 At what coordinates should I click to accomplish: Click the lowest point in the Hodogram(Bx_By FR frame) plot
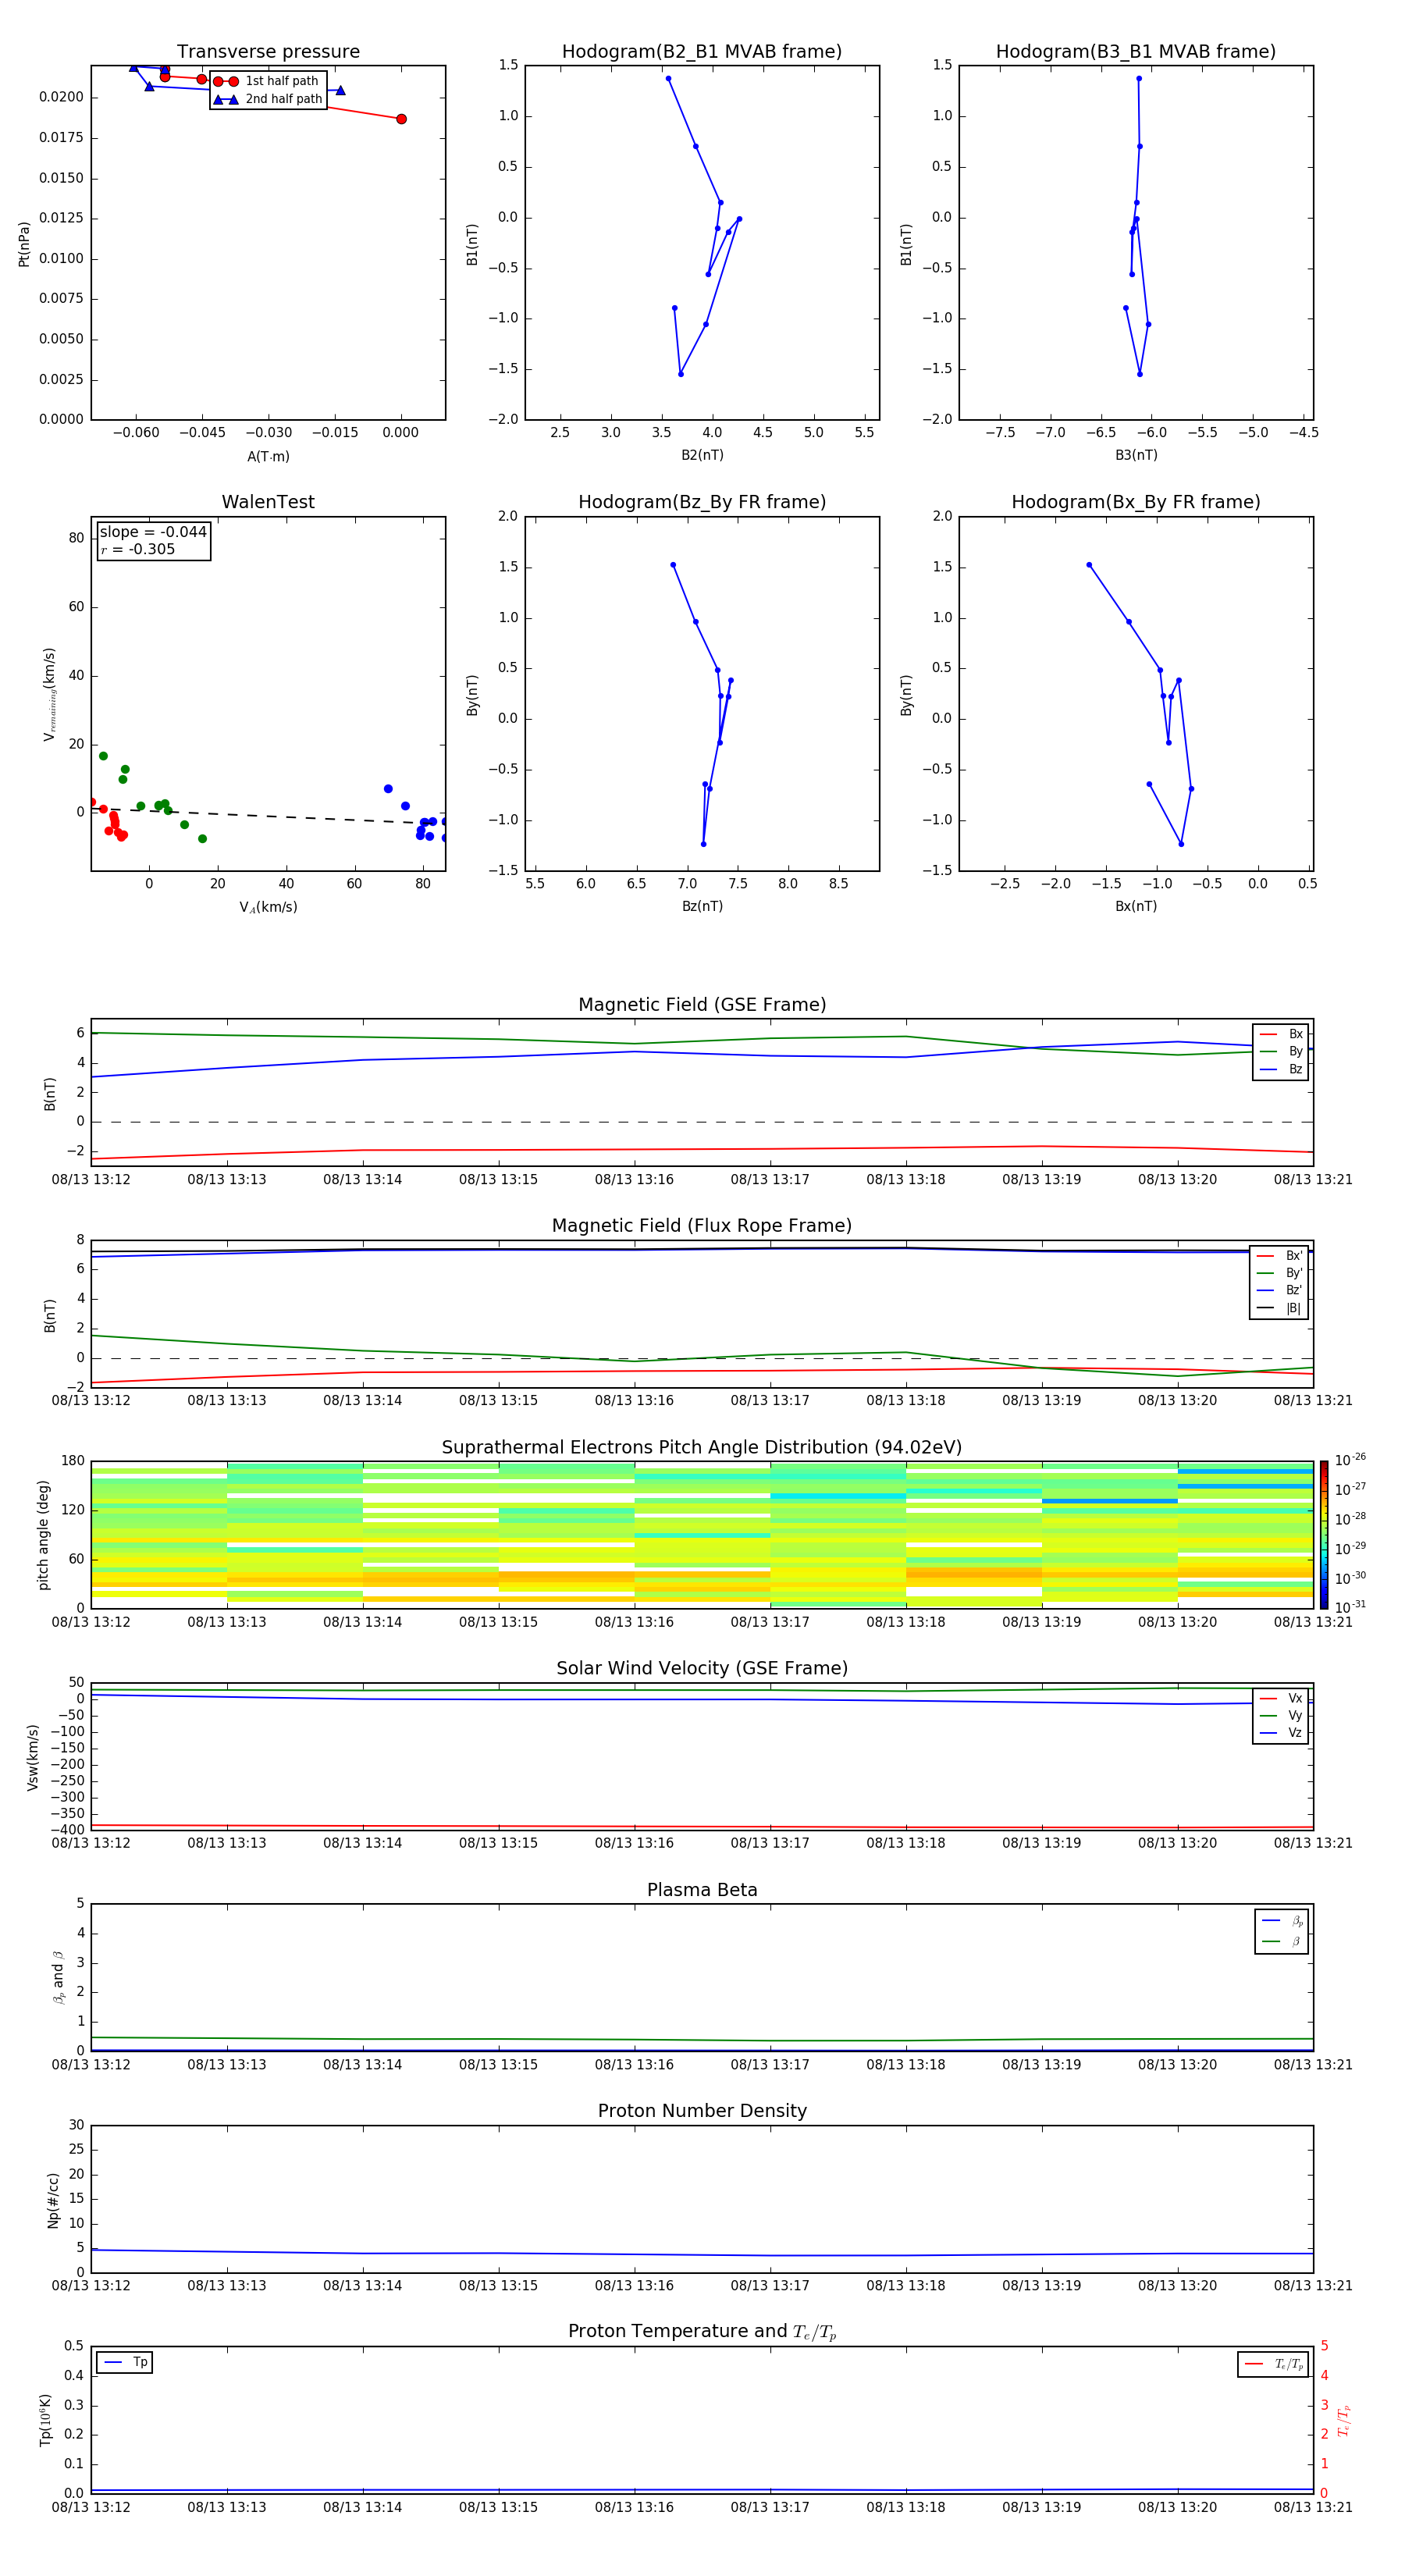1181,844
